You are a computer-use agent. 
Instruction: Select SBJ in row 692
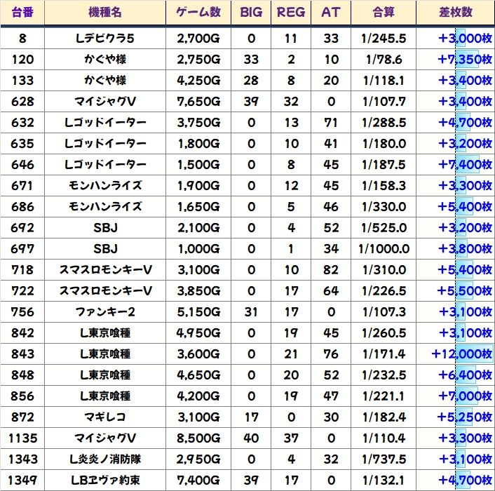pyautogui.click(x=105, y=228)
